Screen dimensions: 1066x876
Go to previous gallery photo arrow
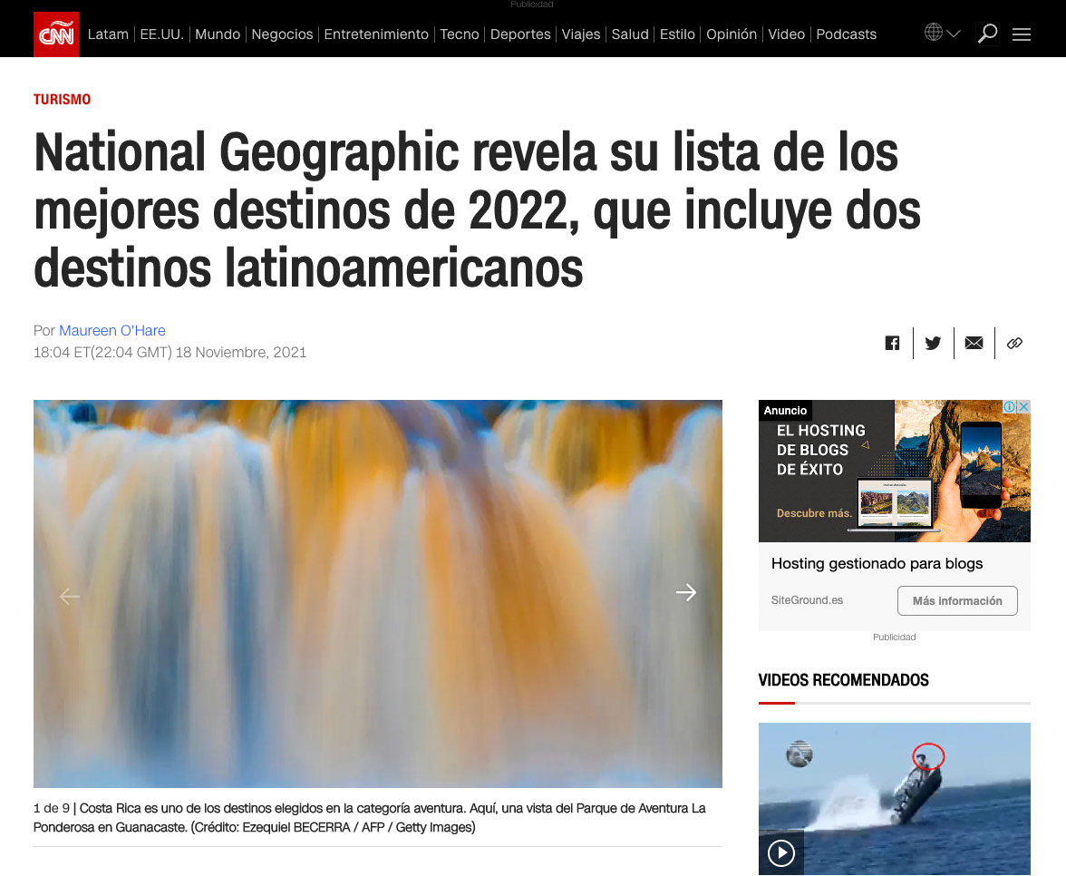[69, 597]
